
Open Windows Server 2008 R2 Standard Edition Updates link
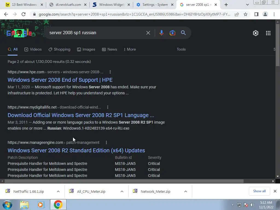pyautogui.click(x=76, y=150)
